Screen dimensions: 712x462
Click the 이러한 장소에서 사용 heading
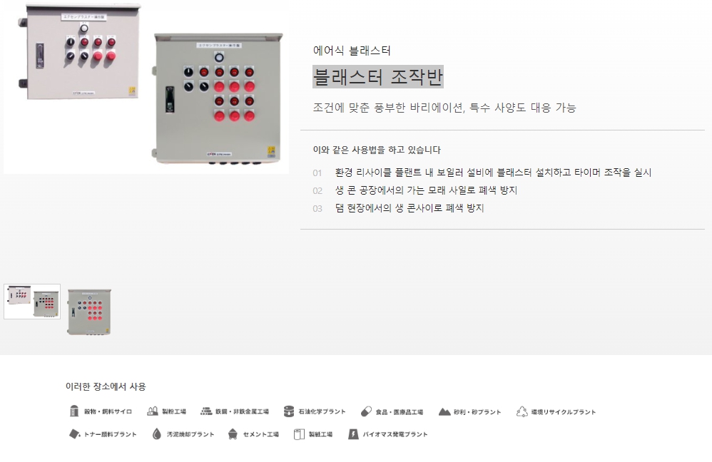pyautogui.click(x=106, y=386)
